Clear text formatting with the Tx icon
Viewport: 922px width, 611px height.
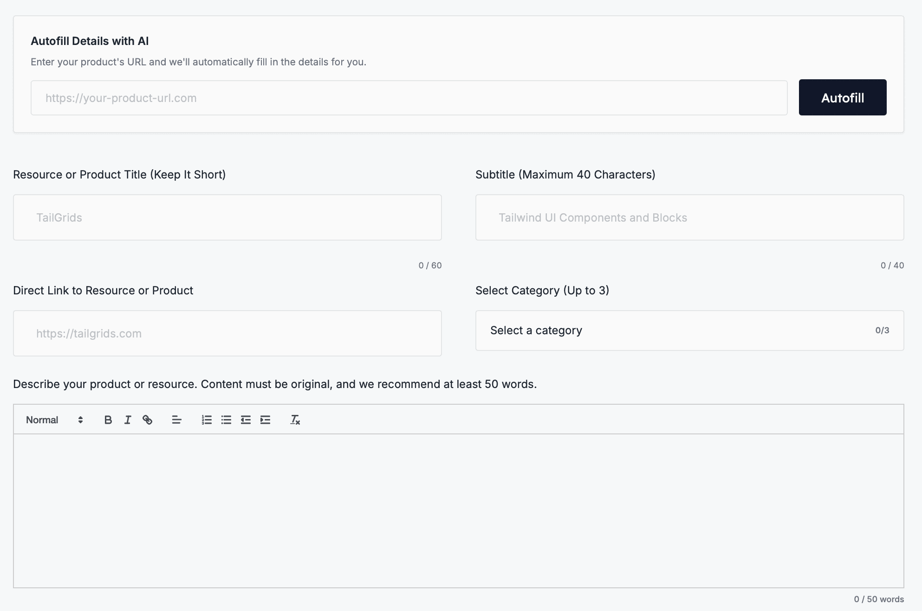click(x=295, y=420)
